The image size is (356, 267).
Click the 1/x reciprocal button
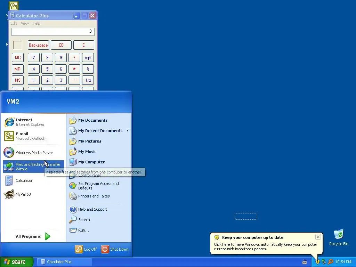click(88, 80)
